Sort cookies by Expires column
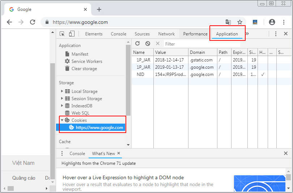Screen dimensions: 293x193 coord(239,52)
